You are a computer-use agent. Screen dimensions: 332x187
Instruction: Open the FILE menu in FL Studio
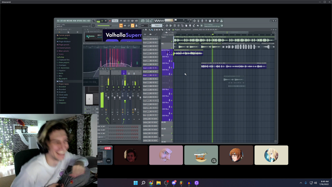pyautogui.click(x=58, y=21)
